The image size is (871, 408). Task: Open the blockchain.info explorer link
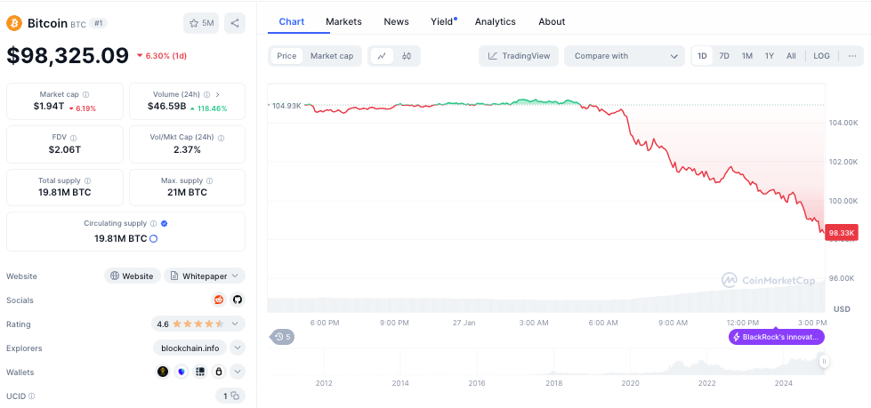coord(190,348)
